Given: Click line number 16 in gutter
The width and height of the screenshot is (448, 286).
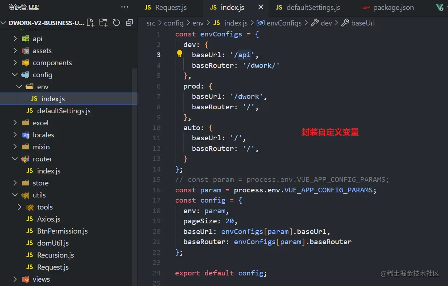Looking at the screenshot, I should pyautogui.click(x=156, y=190).
